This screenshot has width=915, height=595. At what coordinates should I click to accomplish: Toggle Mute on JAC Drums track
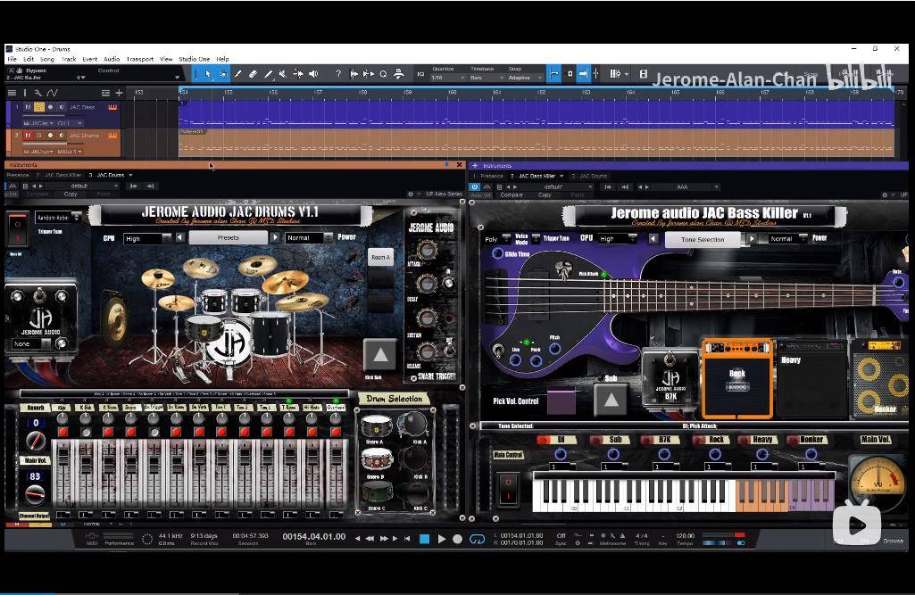coord(28,136)
